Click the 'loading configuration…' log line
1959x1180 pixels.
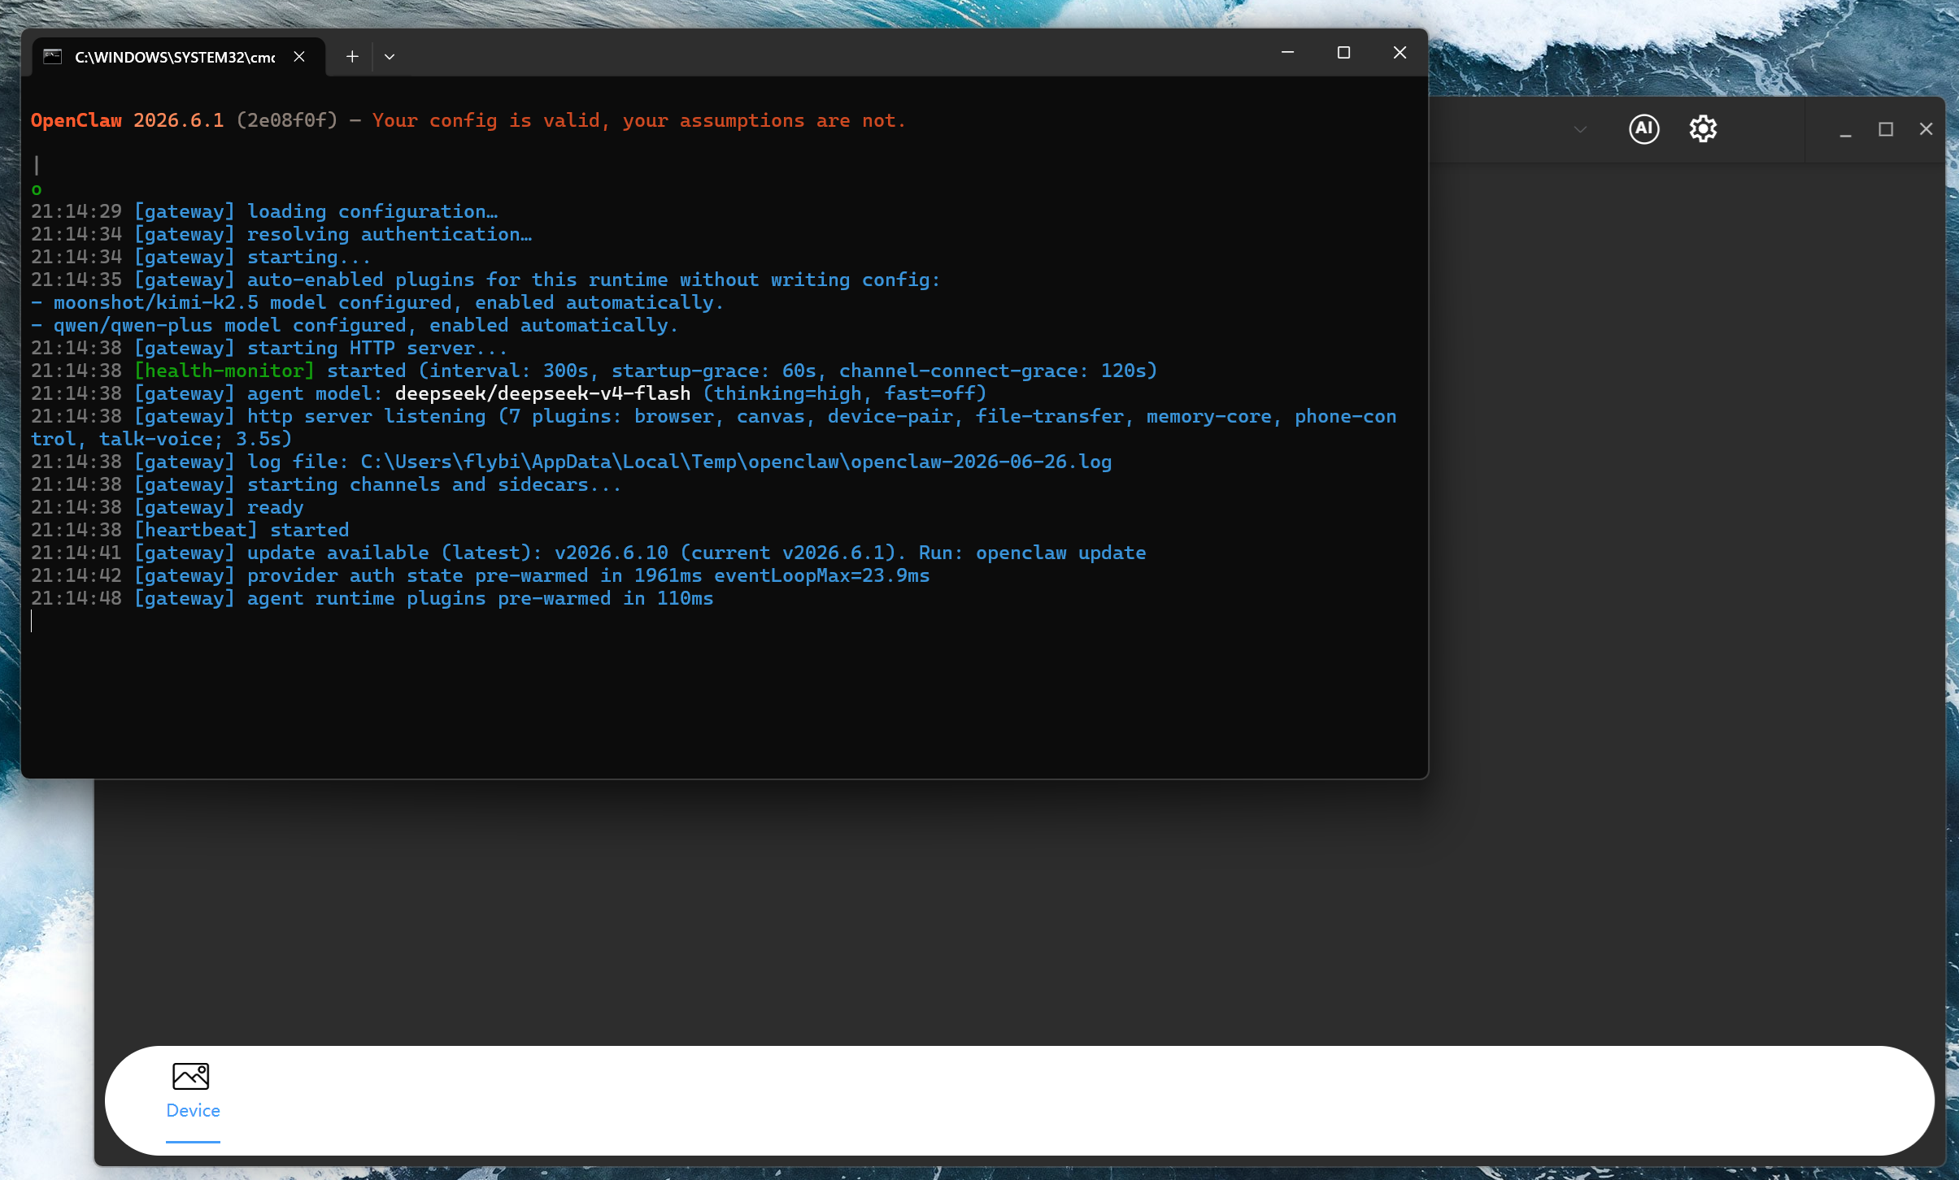pos(264,211)
